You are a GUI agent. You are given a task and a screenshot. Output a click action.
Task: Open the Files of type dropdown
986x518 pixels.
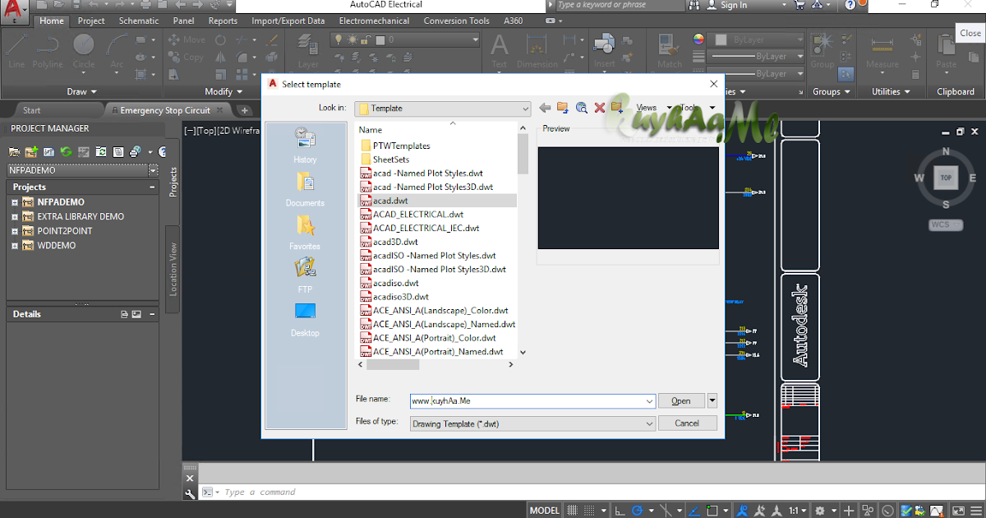coord(650,423)
